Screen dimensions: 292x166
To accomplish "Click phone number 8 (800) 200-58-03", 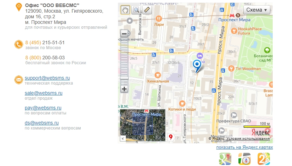I will point(45,58).
